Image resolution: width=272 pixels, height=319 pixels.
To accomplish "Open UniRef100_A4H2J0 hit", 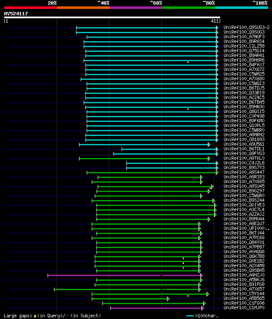I will tap(244, 275).
